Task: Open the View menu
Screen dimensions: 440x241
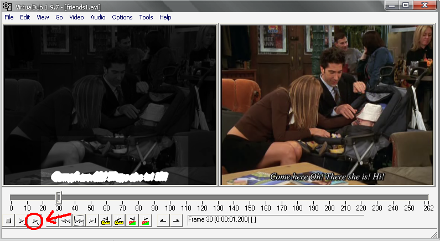Action: point(43,17)
